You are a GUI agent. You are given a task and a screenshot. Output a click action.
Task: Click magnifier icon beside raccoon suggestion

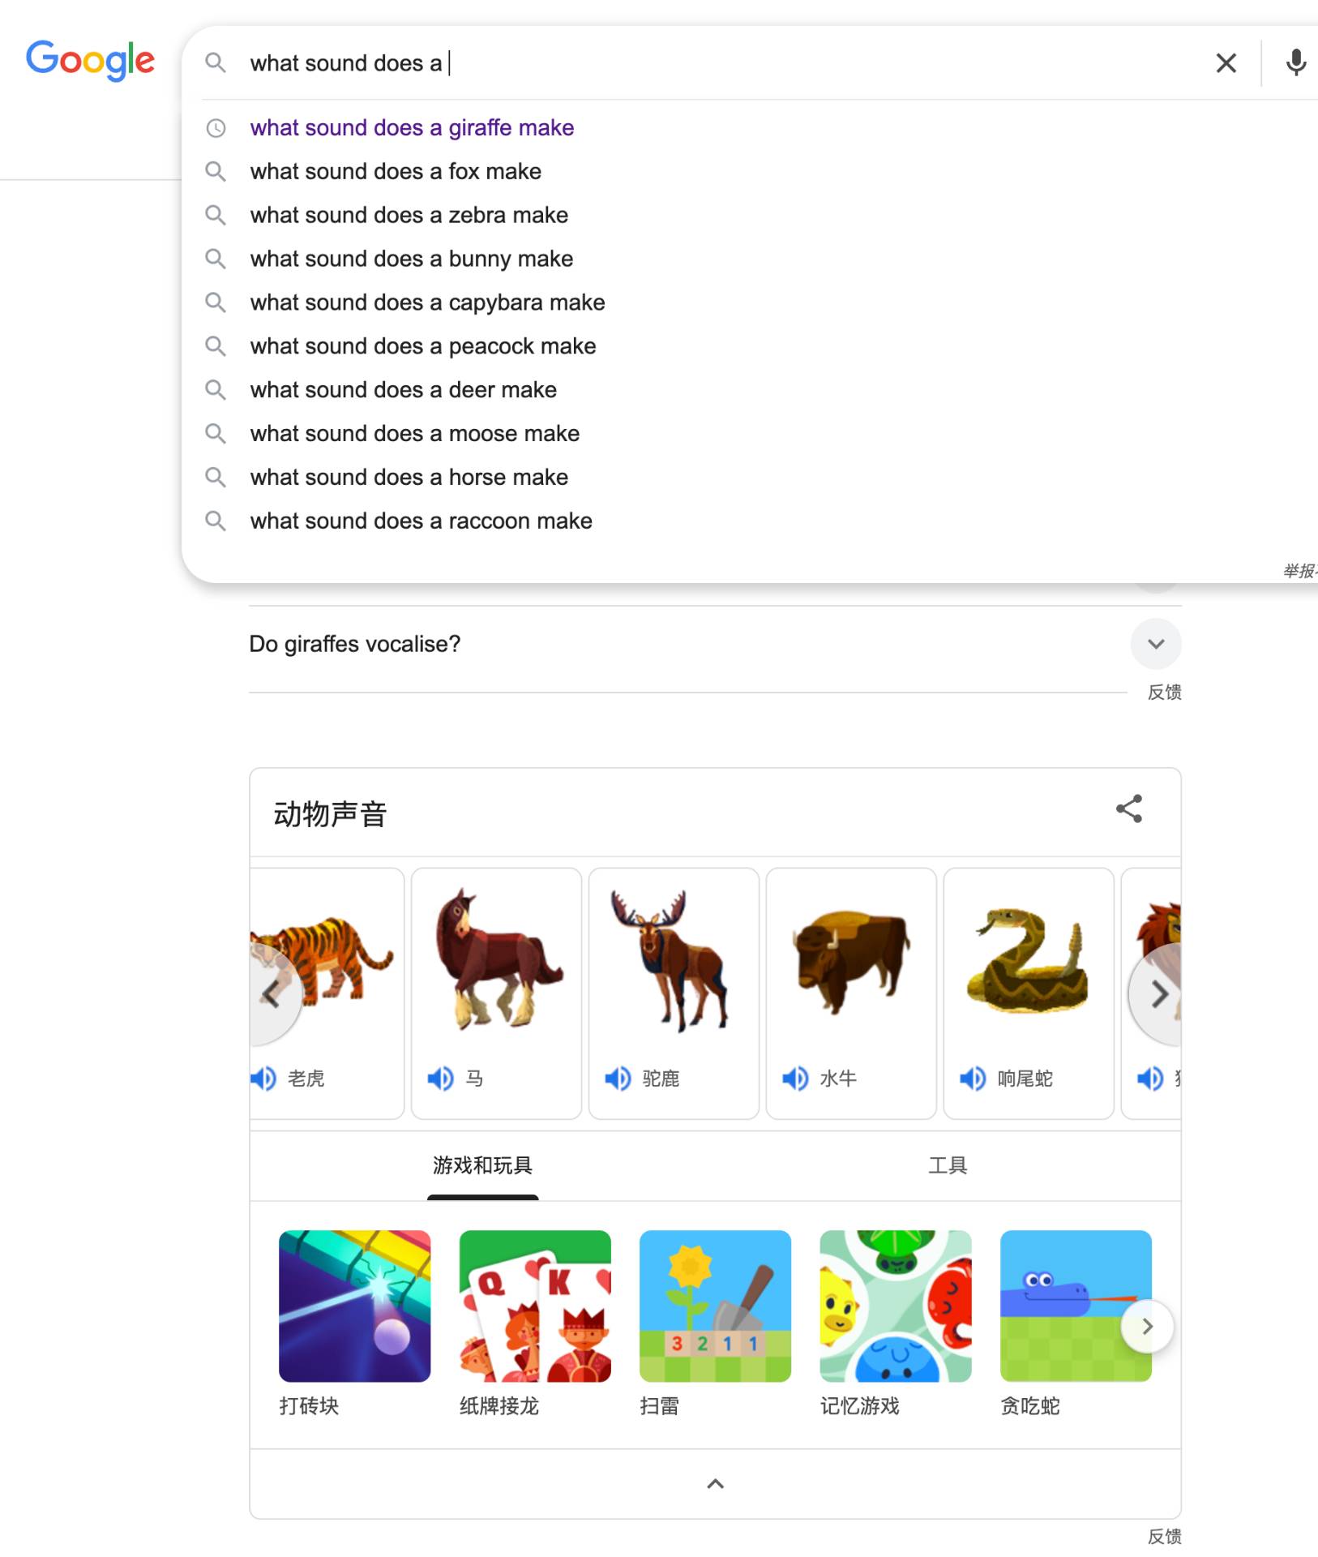[x=216, y=521]
